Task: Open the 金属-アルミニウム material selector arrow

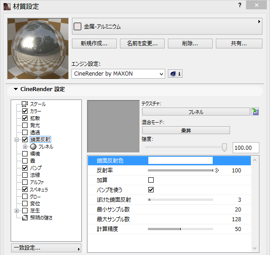Action: click(x=259, y=21)
